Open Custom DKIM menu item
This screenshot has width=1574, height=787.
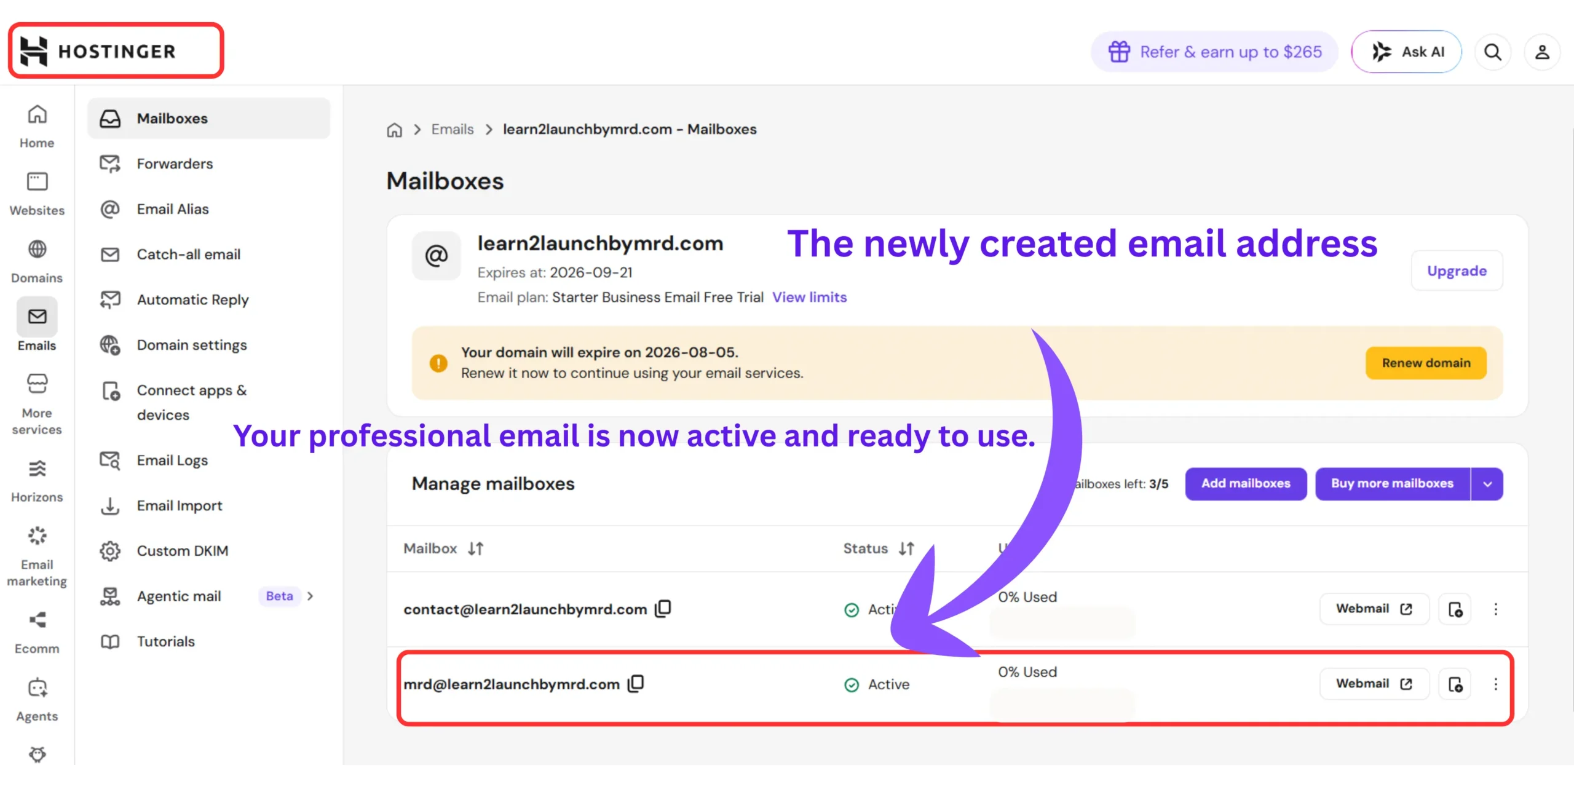click(x=208, y=550)
